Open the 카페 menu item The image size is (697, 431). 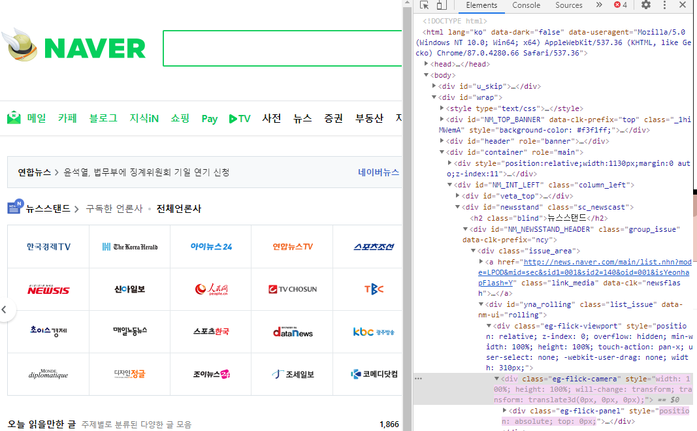point(67,118)
